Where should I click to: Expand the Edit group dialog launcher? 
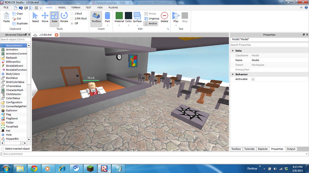click(168, 29)
